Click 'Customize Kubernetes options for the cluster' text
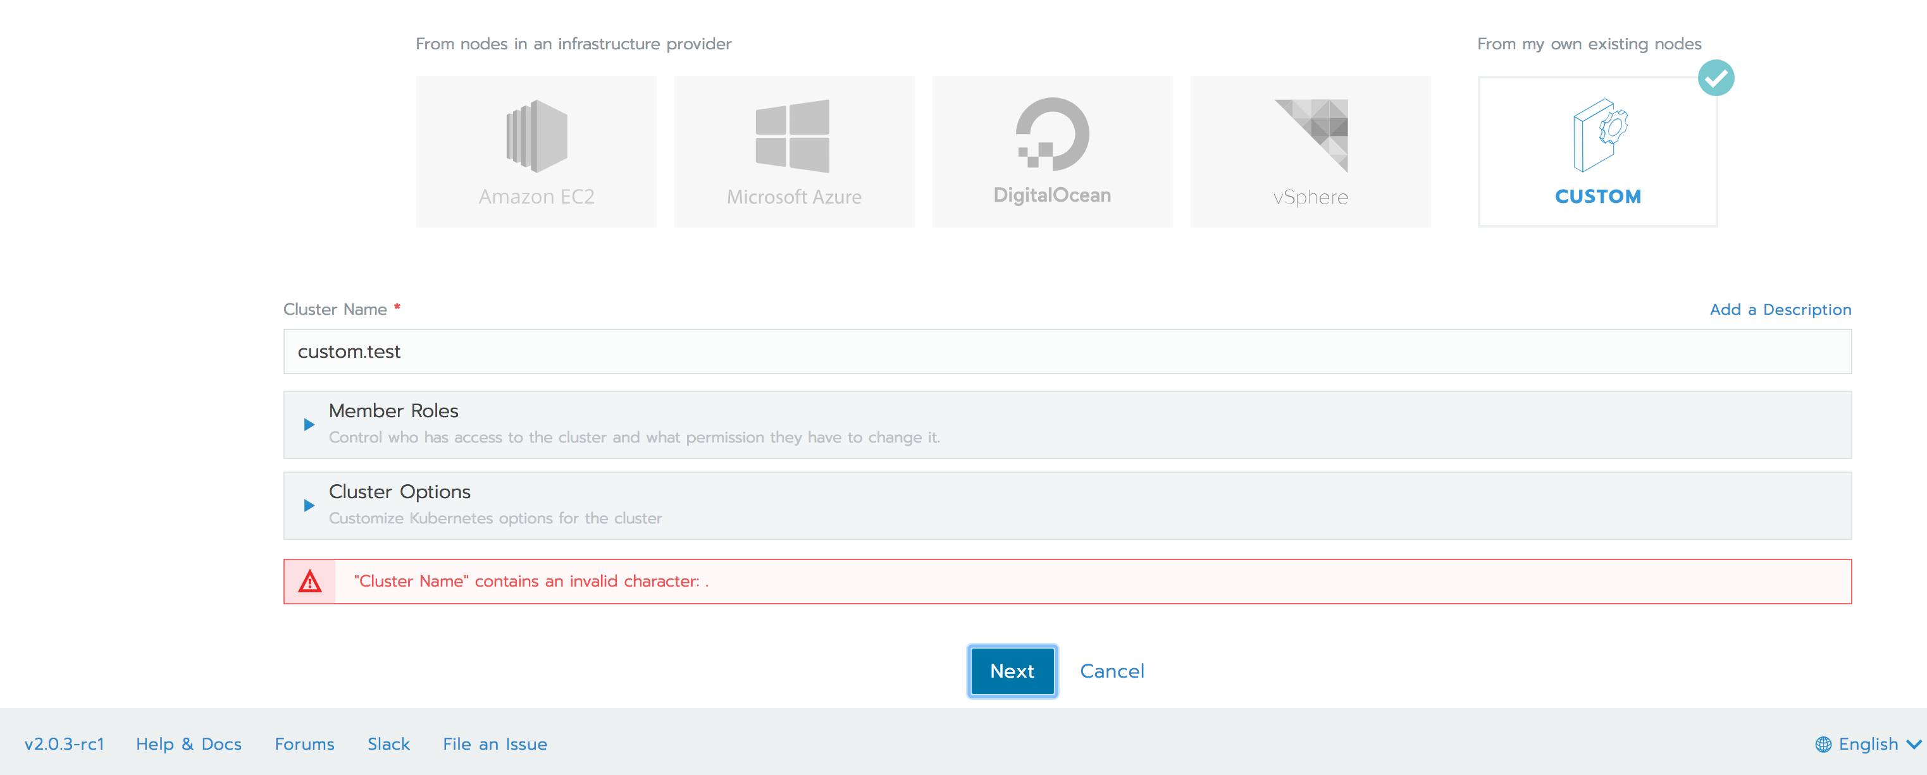Viewport: 1927px width, 775px height. (495, 518)
